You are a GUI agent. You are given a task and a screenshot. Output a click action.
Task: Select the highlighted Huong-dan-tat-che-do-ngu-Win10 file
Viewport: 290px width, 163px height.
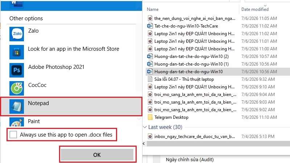click(x=188, y=71)
